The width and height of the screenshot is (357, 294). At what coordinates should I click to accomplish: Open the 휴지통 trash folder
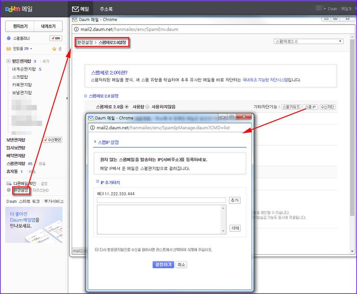(12, 171)
